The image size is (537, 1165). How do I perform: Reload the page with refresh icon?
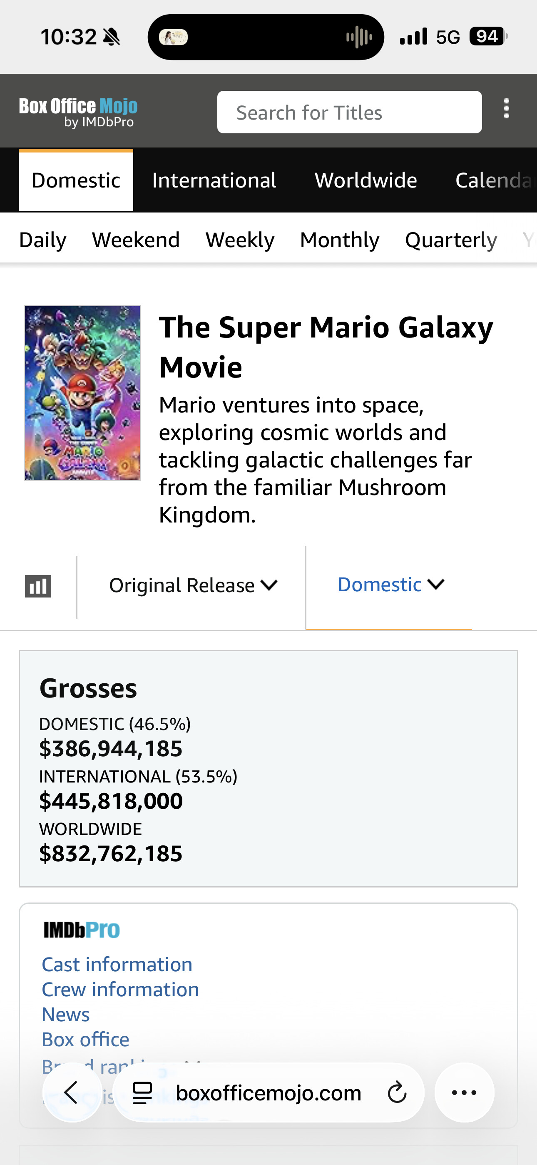pyautogui.click(x=397, y=1092)
